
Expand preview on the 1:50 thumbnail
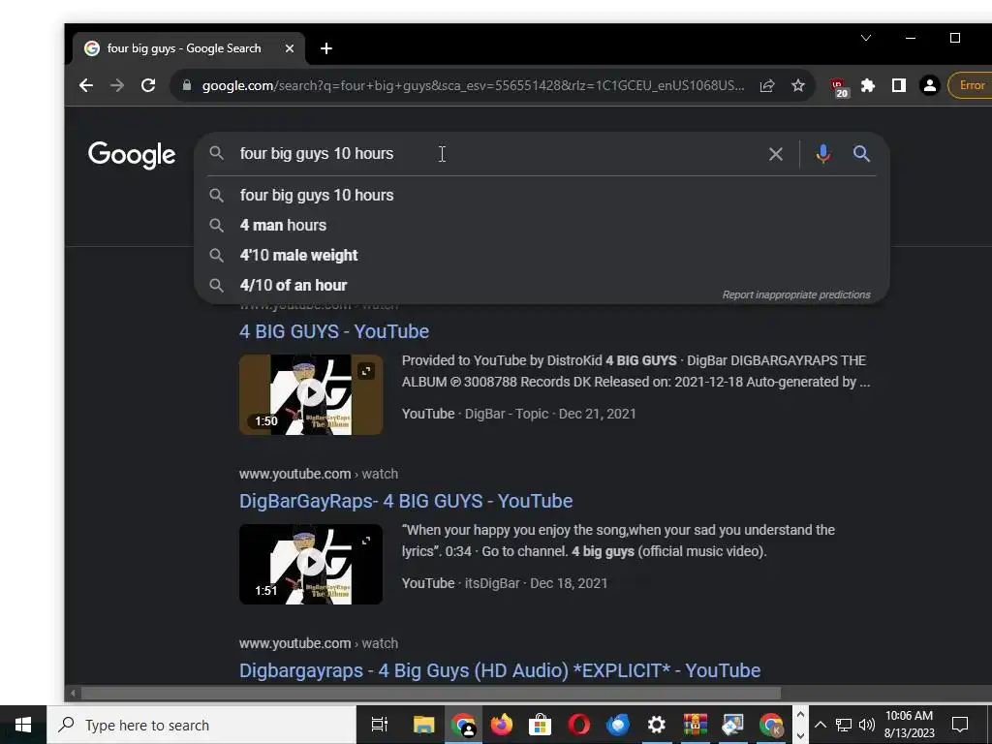pos(366,371)
